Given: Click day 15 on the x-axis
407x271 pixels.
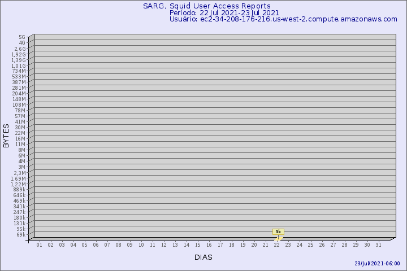Looking at the screenshot, I should tap(197, 245).
